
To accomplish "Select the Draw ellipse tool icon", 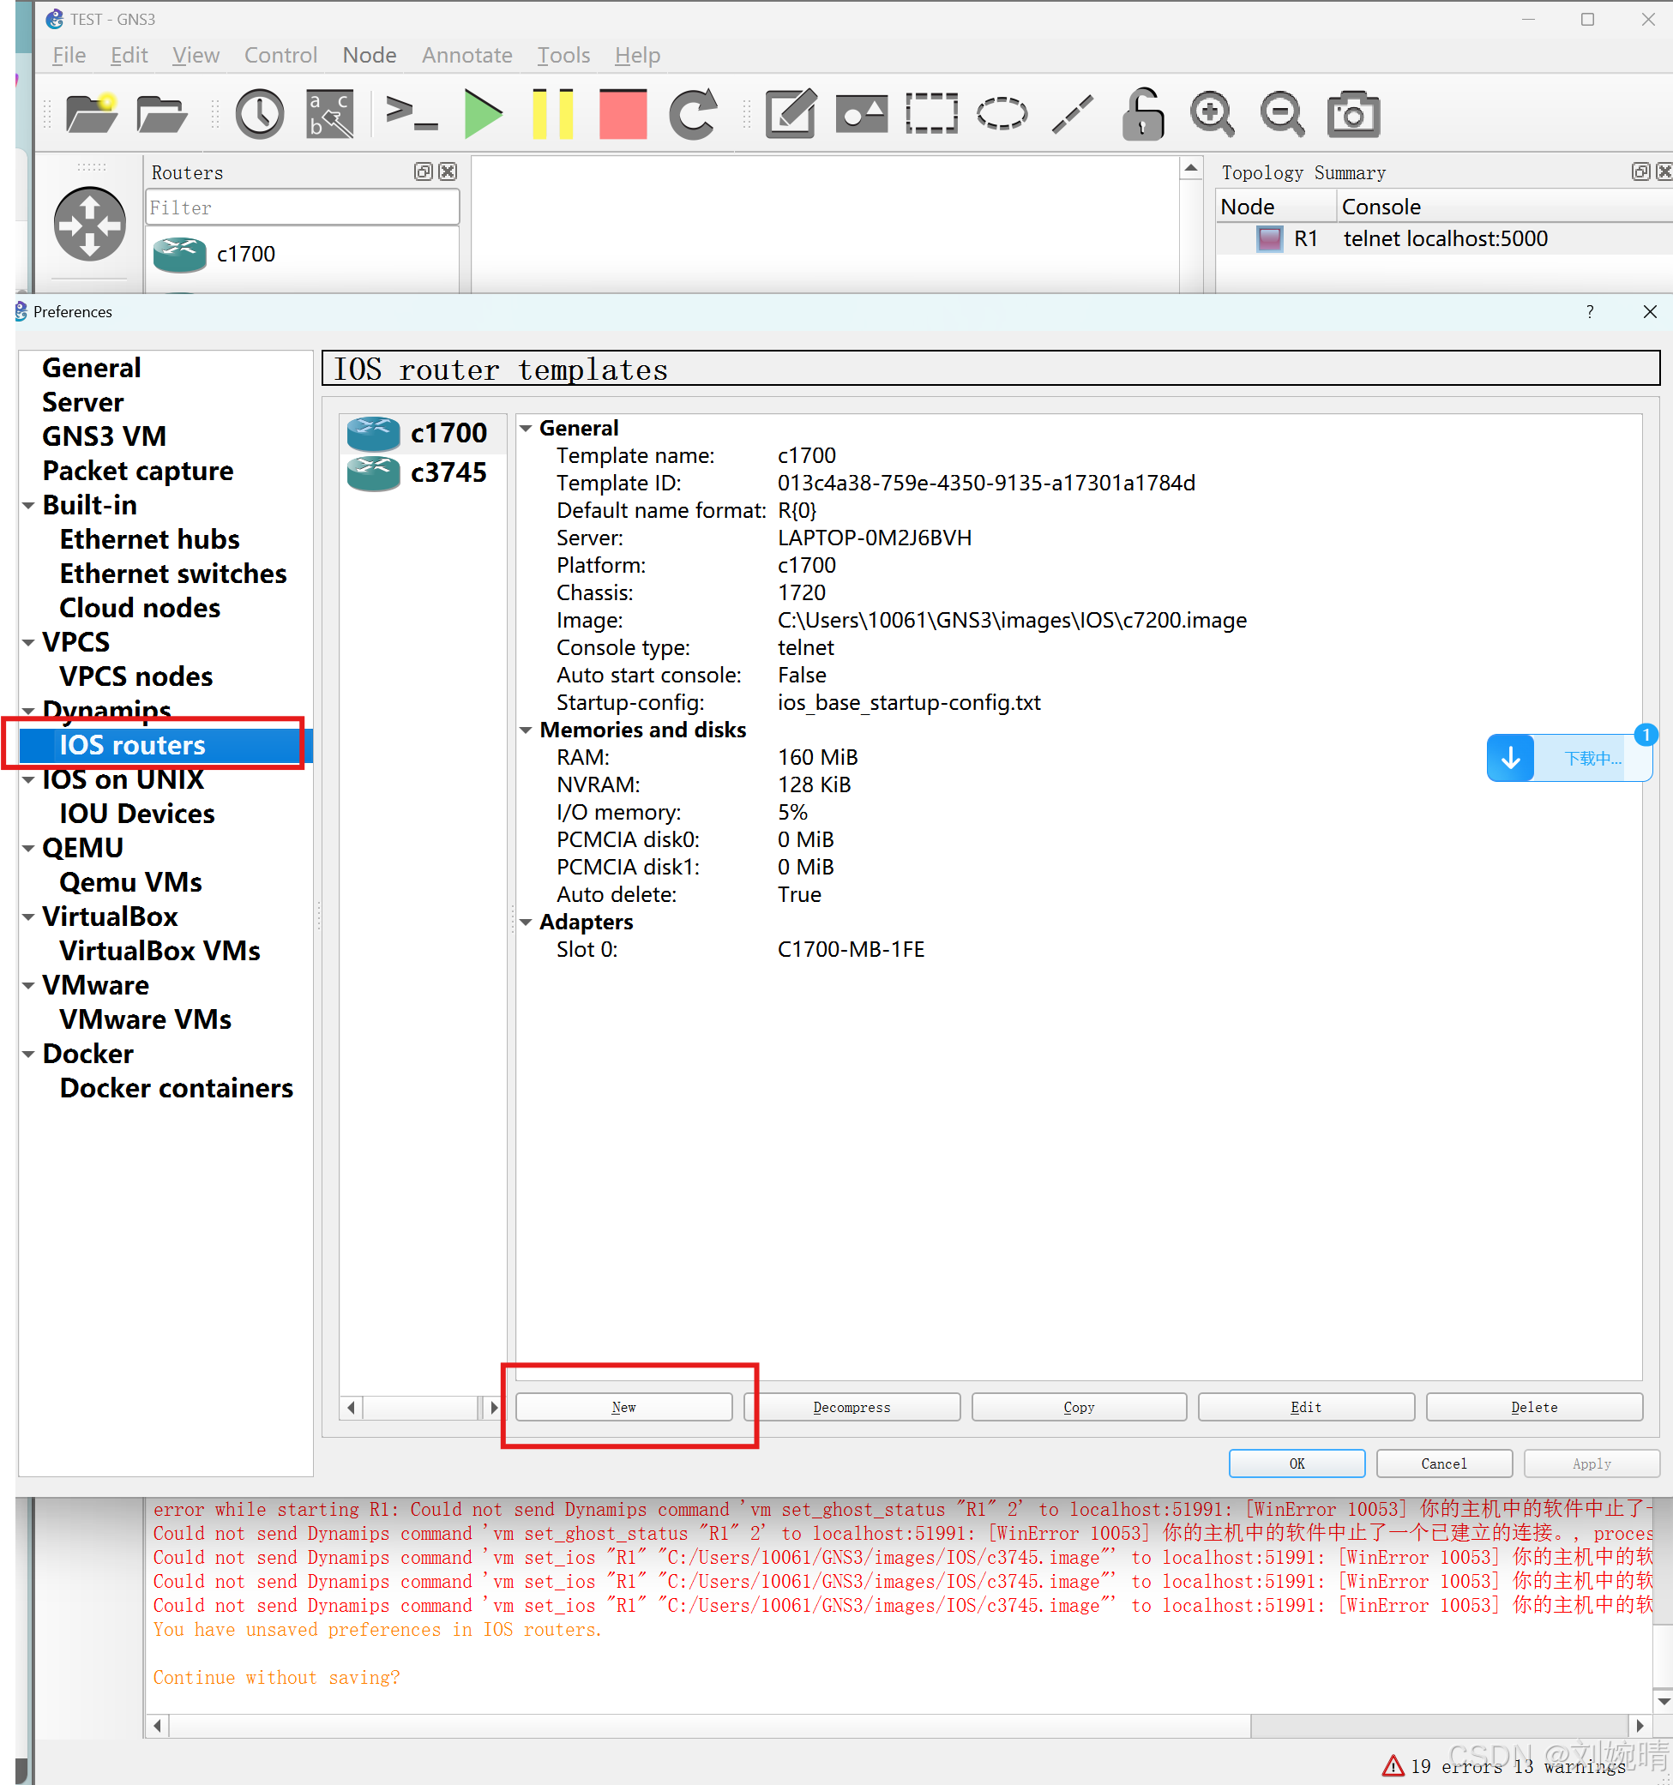I will click(x=1002, y=114).
